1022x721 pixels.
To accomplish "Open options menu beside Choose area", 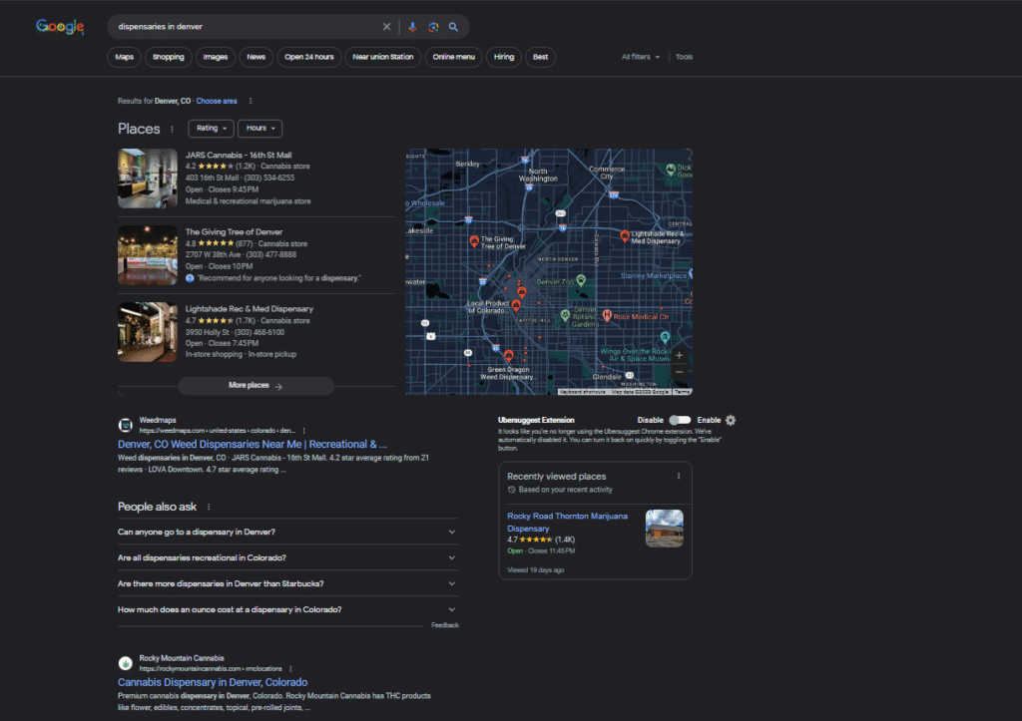I will pyautogui.click(x=251, y=101).
